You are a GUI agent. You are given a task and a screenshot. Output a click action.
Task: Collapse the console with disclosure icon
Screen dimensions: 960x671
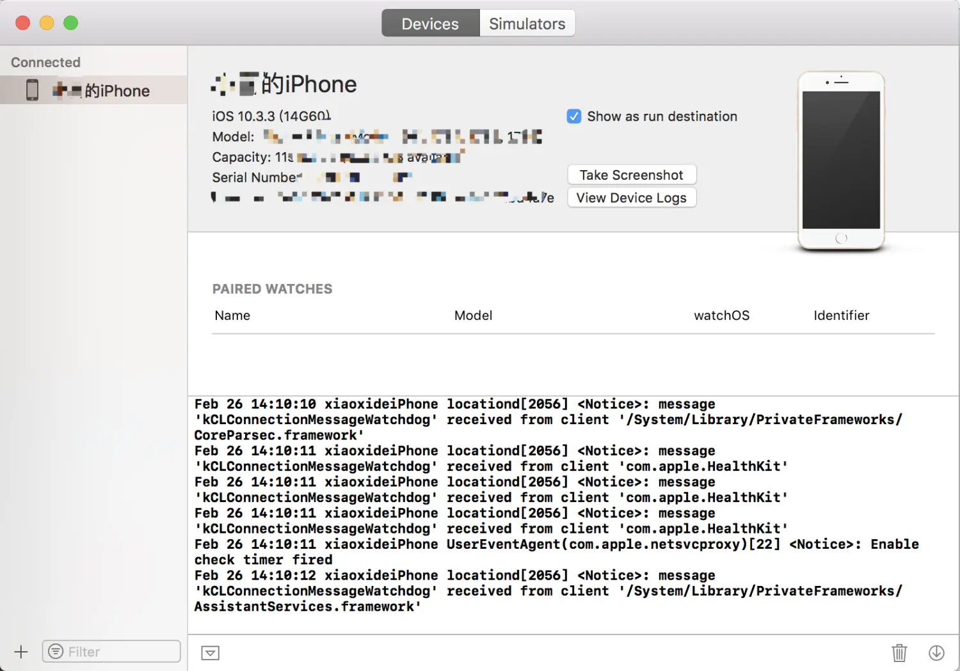point(210,652)
